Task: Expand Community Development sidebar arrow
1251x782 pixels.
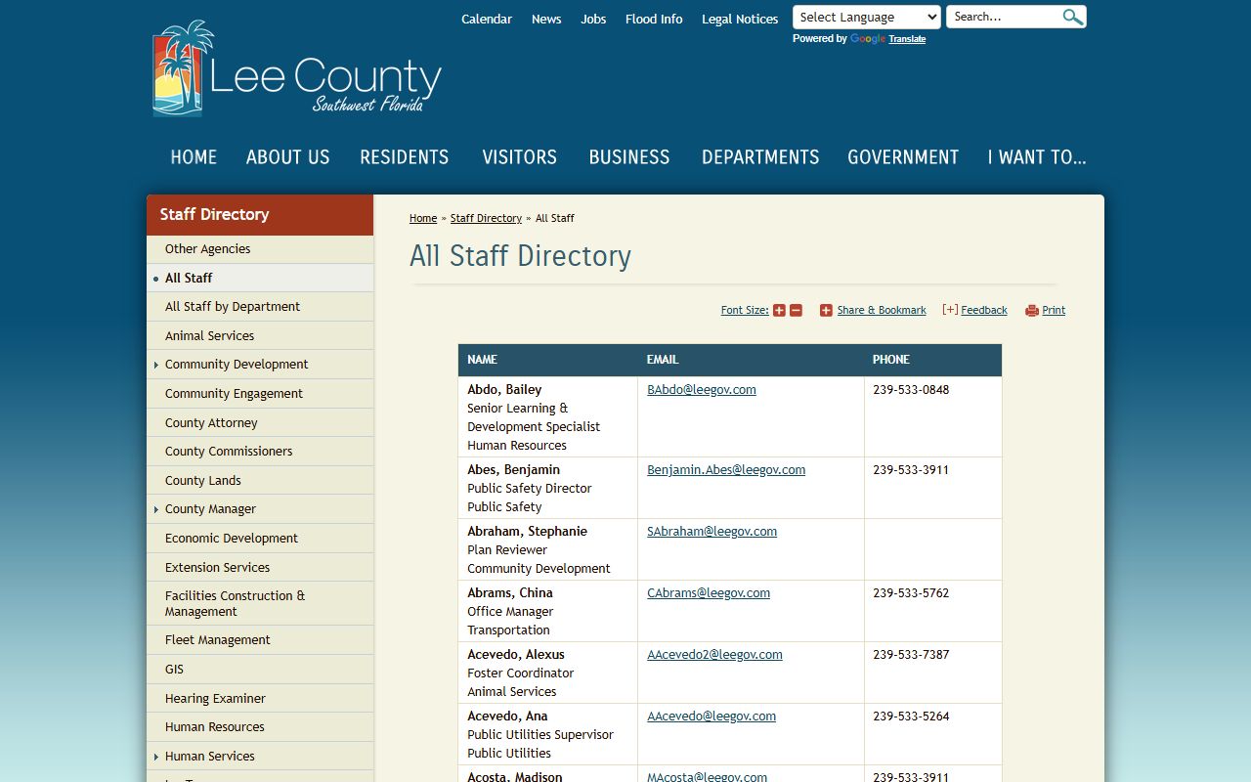Action: [x=156, y=365]
